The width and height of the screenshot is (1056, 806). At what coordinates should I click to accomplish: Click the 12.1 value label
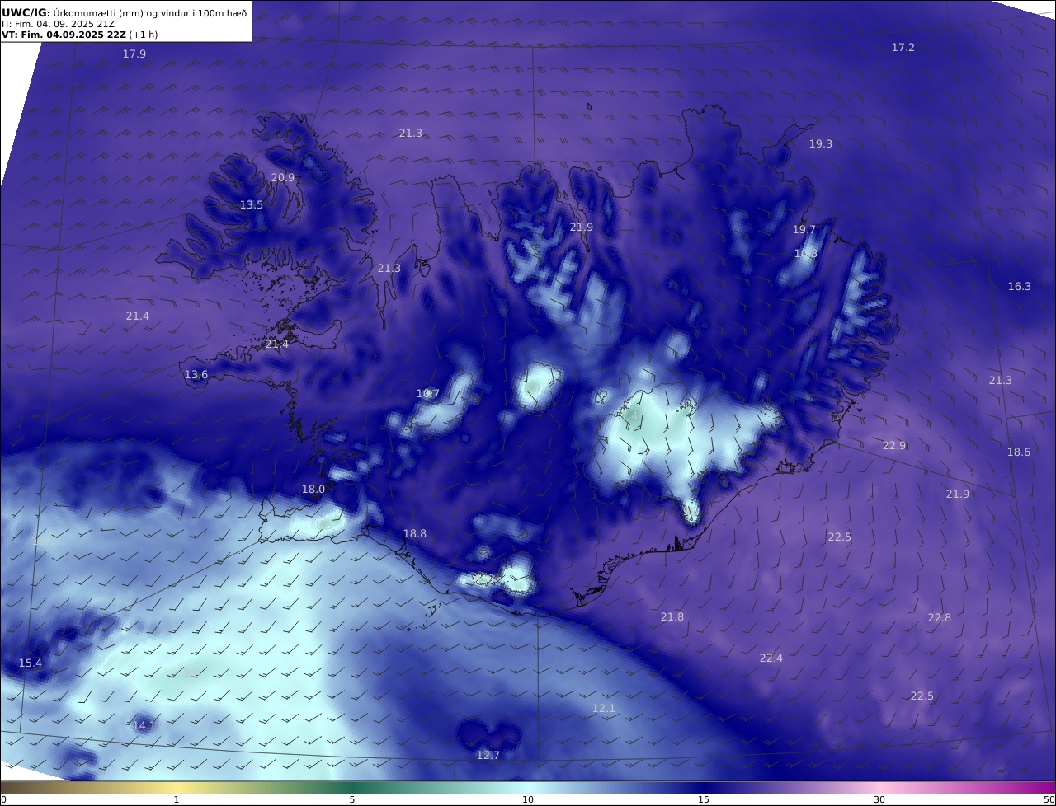pos(604,709)
